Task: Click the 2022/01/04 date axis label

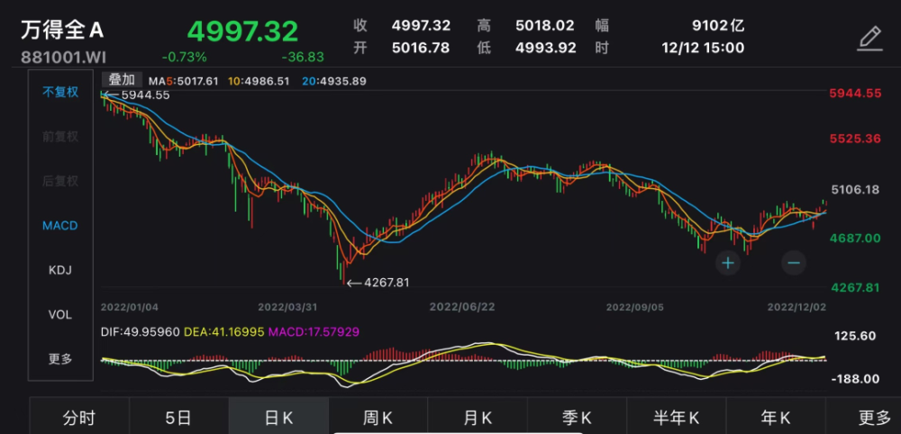Action: click(x=129, y=307)
